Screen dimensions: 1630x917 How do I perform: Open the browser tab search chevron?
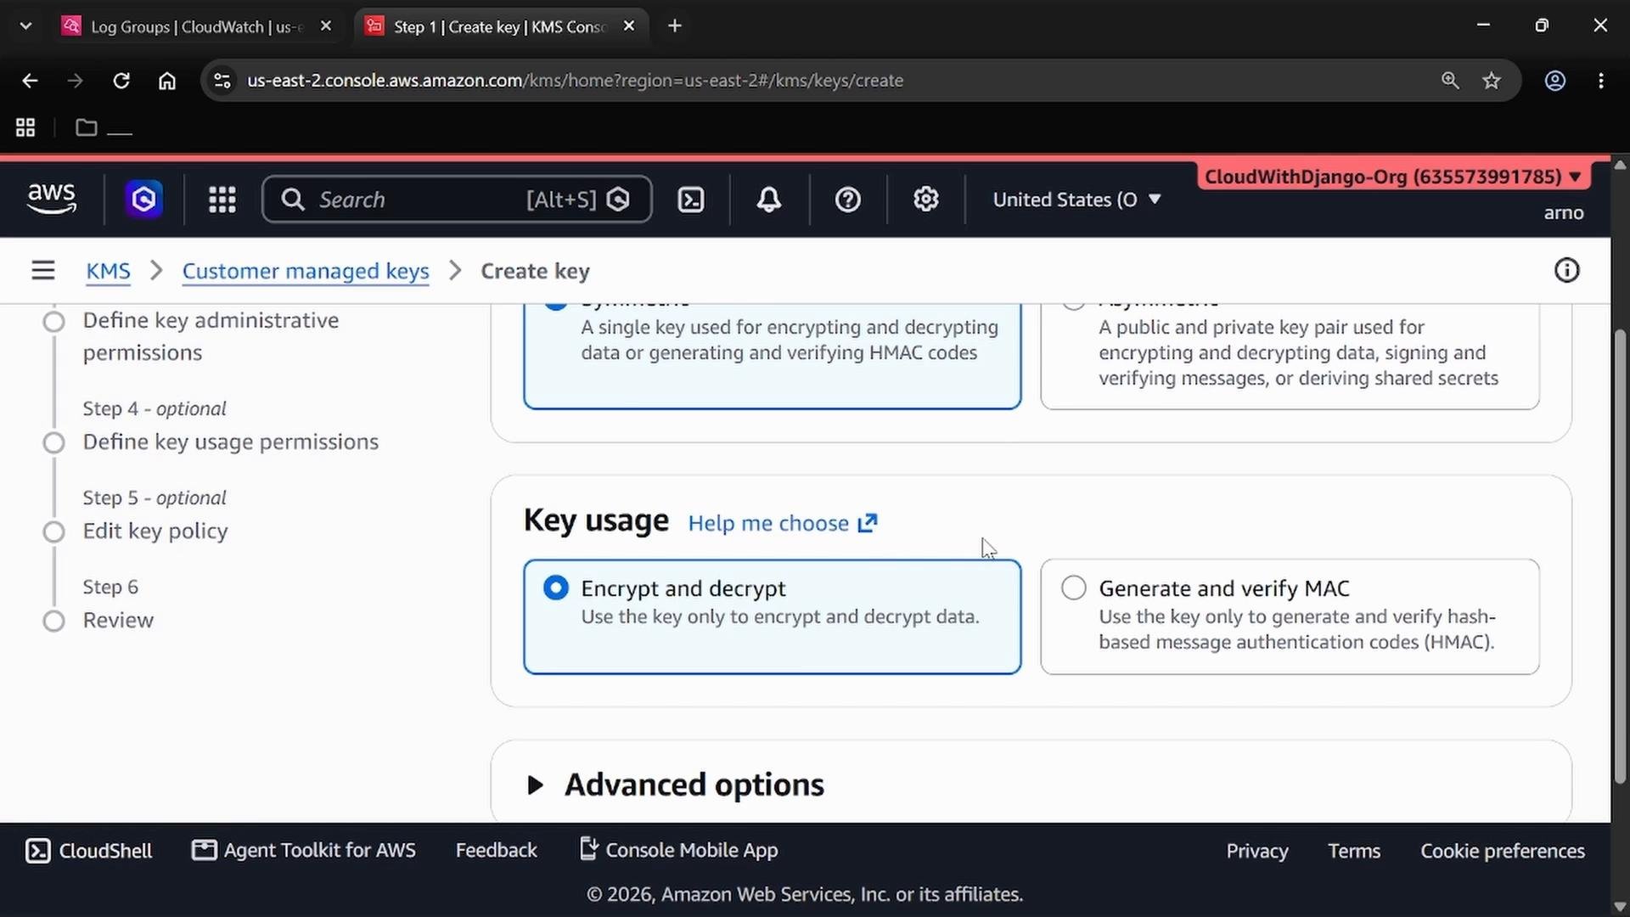pos(25,26)
